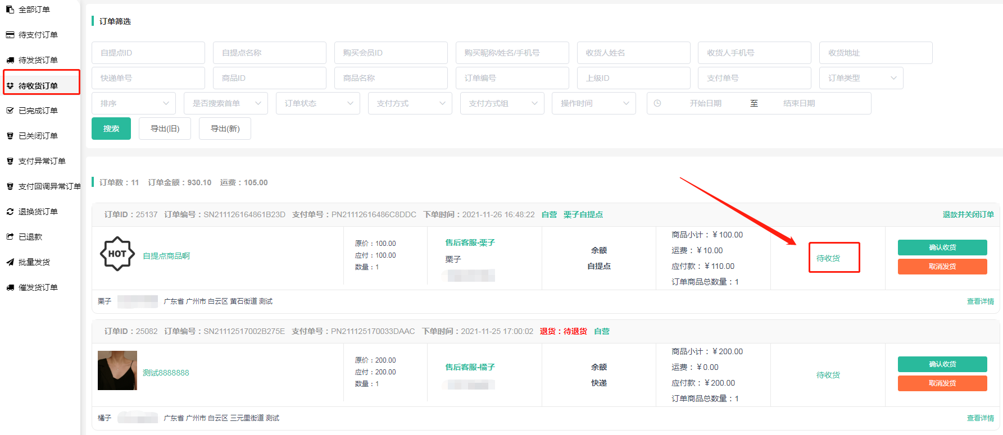Viewport: 1003px width, 435px height.
Task: Click 确认收货 for order 25137
Action: (942, 248)
